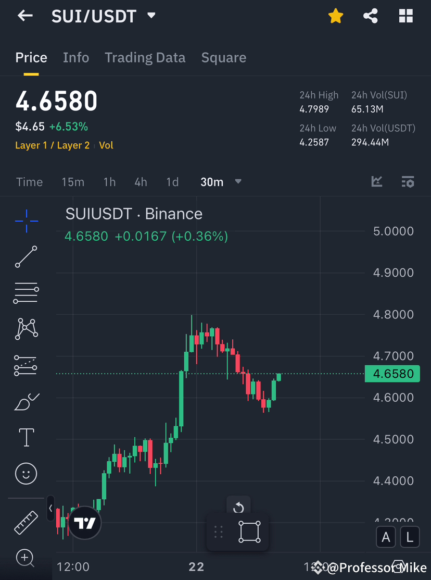Open the Info tab

[76, 57]
